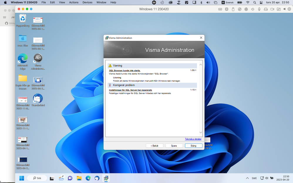This screenshot has height=183, width=293.
Task: Open the View menu
Action: coord(62,2)
